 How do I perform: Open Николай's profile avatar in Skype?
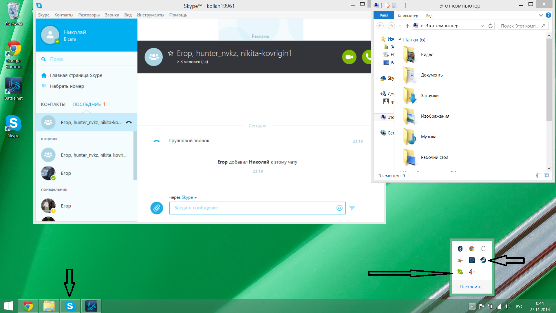point(50,35)
